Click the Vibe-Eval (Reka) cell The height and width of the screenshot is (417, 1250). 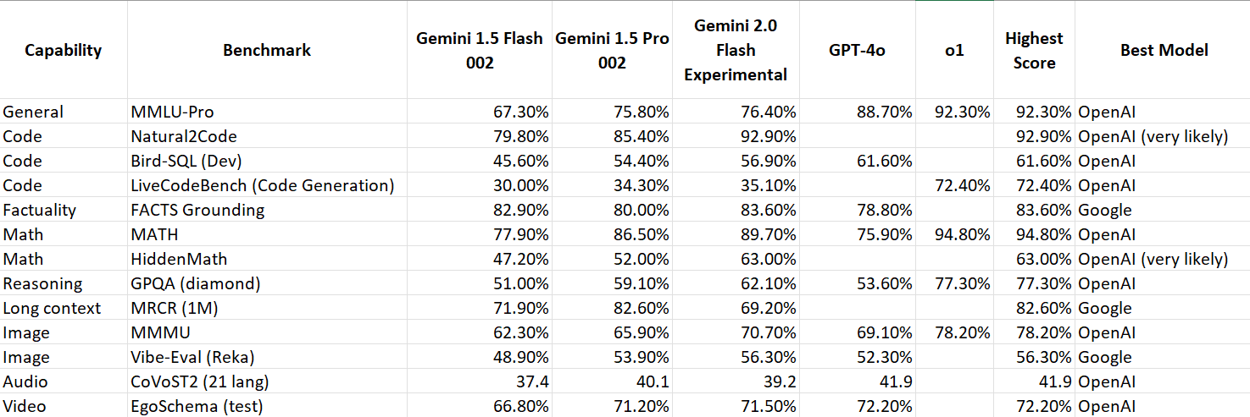[x=267, y=357]
